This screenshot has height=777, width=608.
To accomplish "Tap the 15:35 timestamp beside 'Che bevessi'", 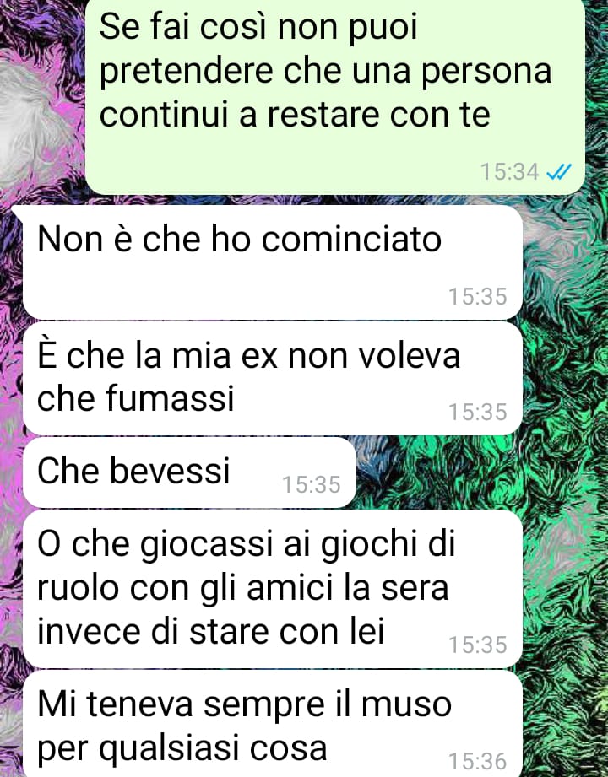I will 312,484.
